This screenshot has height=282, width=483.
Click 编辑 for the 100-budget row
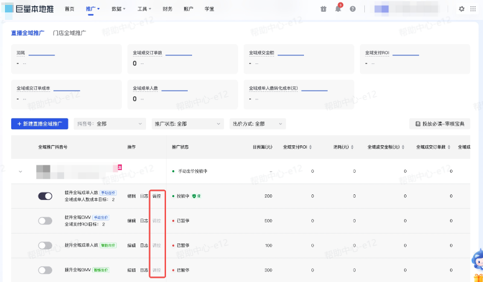point(132,245)
